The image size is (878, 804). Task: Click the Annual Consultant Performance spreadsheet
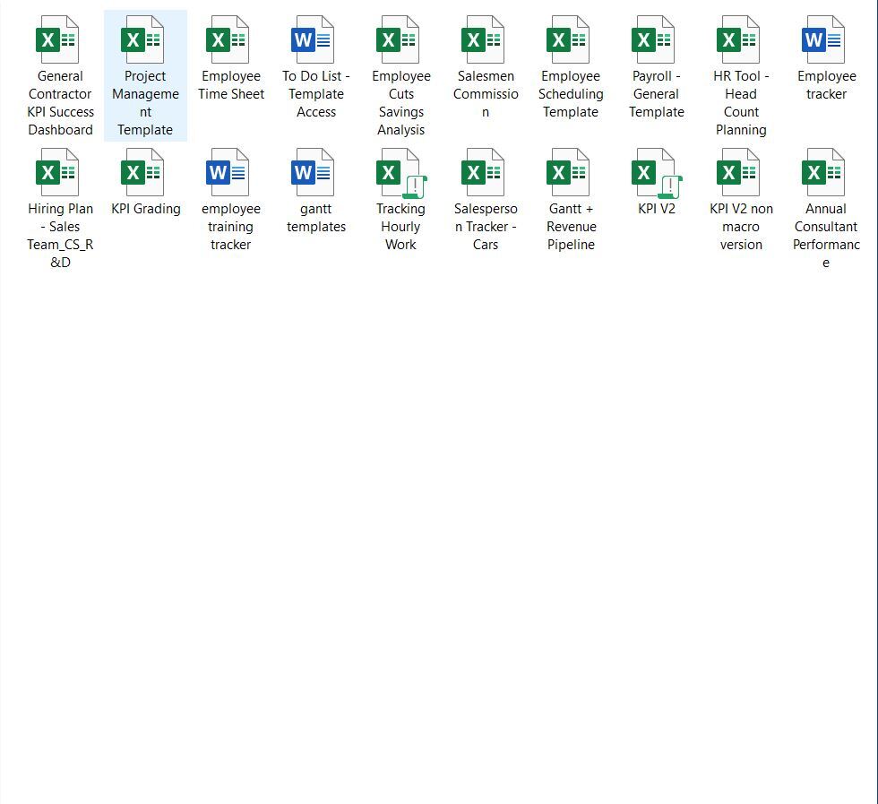coord(826,173)
